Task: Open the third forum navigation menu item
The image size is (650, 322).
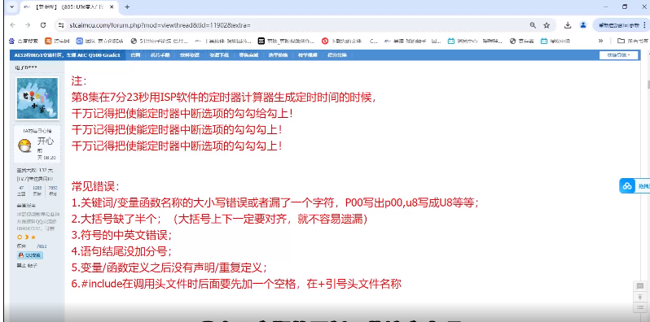Action: click(190, 54)
